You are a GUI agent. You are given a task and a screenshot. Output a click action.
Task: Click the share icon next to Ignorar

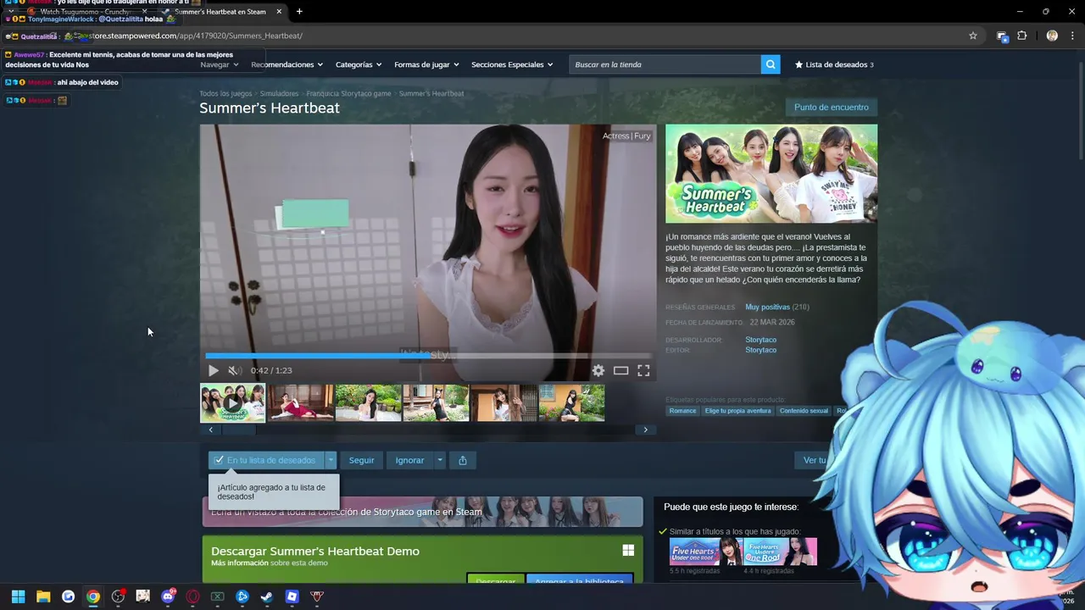click(x=463, y=460)
